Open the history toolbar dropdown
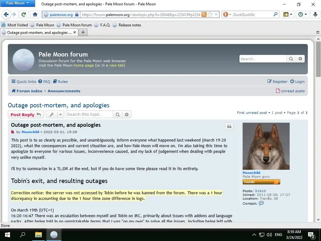 click(x=303, y=14)
